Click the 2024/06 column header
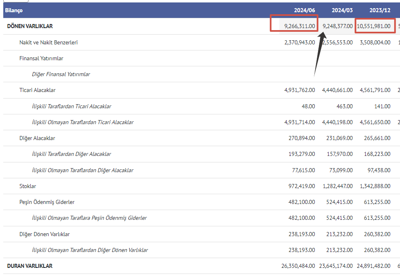 click(x=304, y=10)
